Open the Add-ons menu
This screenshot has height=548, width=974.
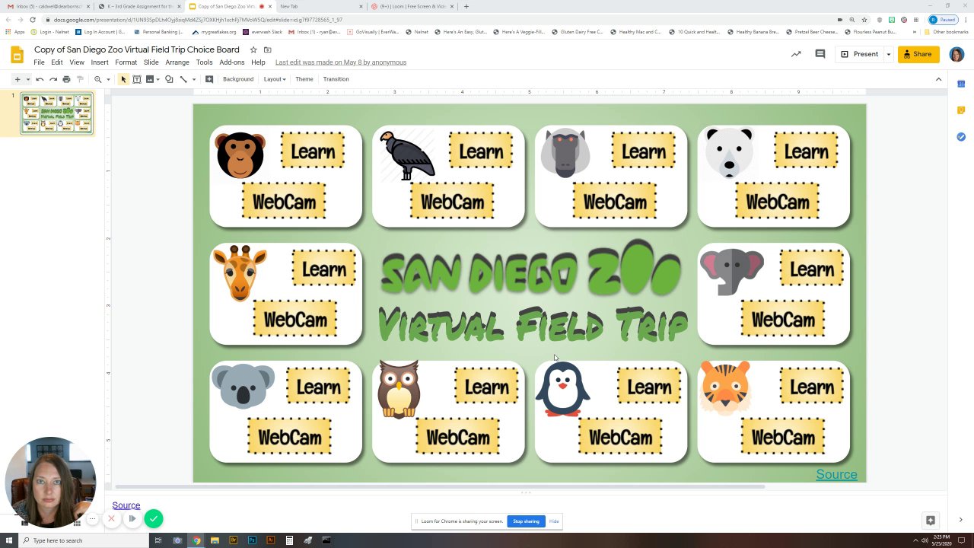pos(232,62)
